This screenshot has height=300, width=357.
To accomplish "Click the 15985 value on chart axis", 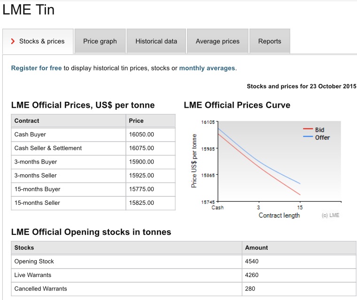I will pyautogui.click(x=208, y=149).
